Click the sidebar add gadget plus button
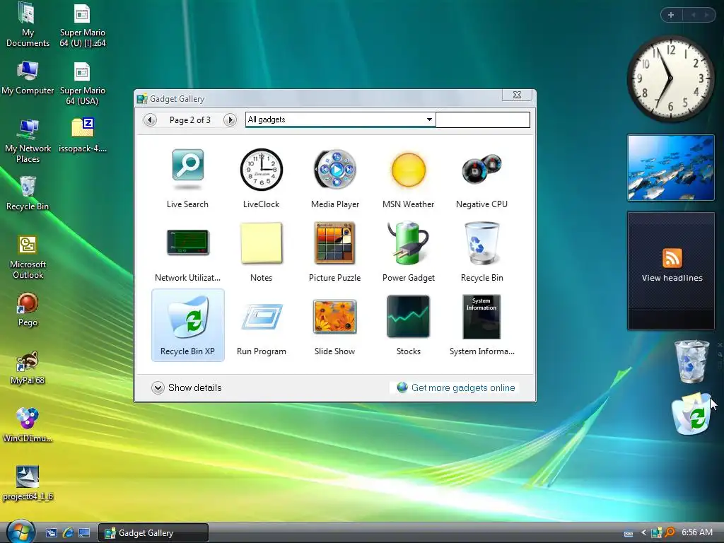 671,15
